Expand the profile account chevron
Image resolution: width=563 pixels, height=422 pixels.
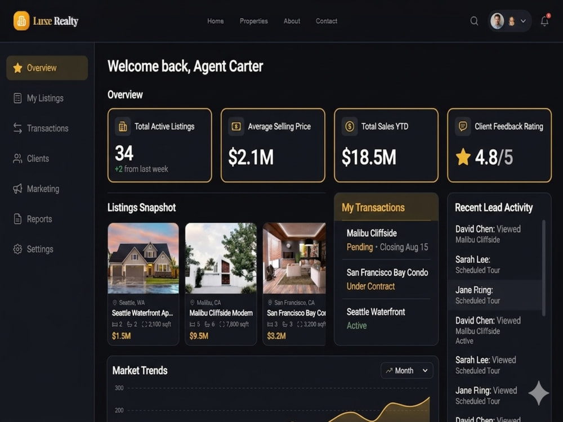523,21
